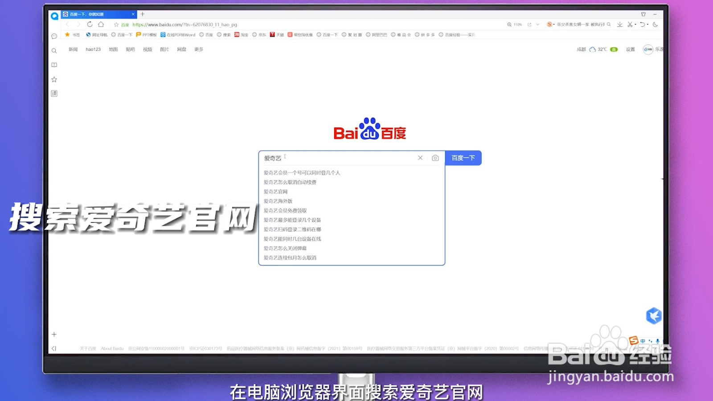This screenshot has width=713, height=401.
Task: Open Baidu 设置 settings link
Action: click(630, 49)
